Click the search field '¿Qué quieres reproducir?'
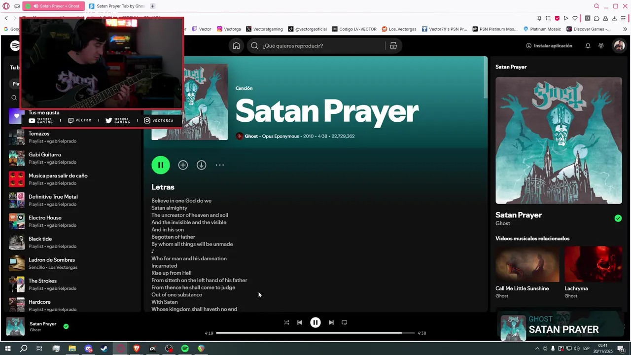Image resolution: width=631 pixels, height=355 pixels. pos(315,46)
